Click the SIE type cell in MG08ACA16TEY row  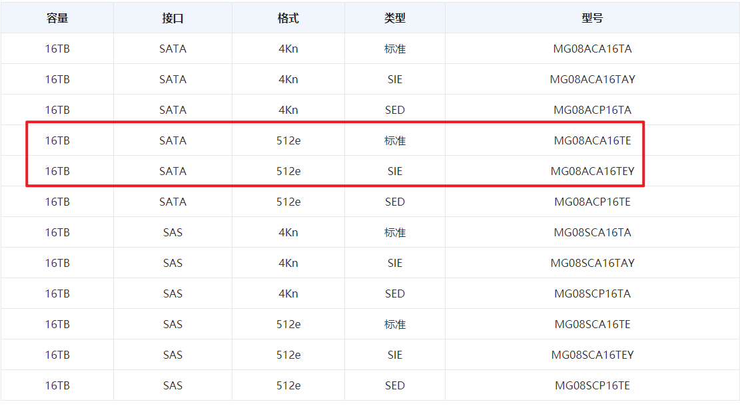point(394,171)
